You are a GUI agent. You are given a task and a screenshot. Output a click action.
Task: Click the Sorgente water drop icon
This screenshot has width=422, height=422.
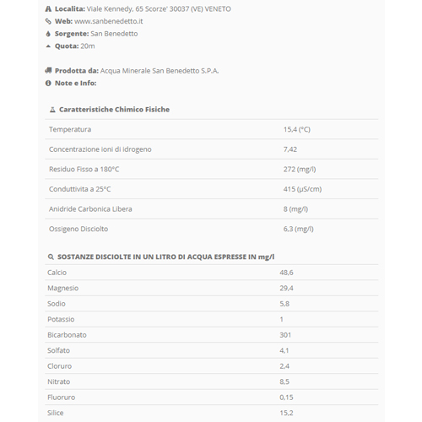(x=48, y=34)
